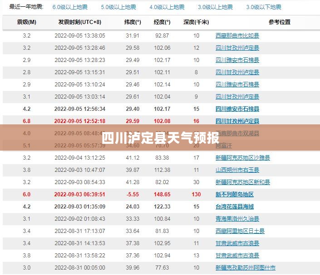Click the time 2022-09-03 01:35:09
The width and height of the screenshot is (320, 275).
click(x=80, y=207)
